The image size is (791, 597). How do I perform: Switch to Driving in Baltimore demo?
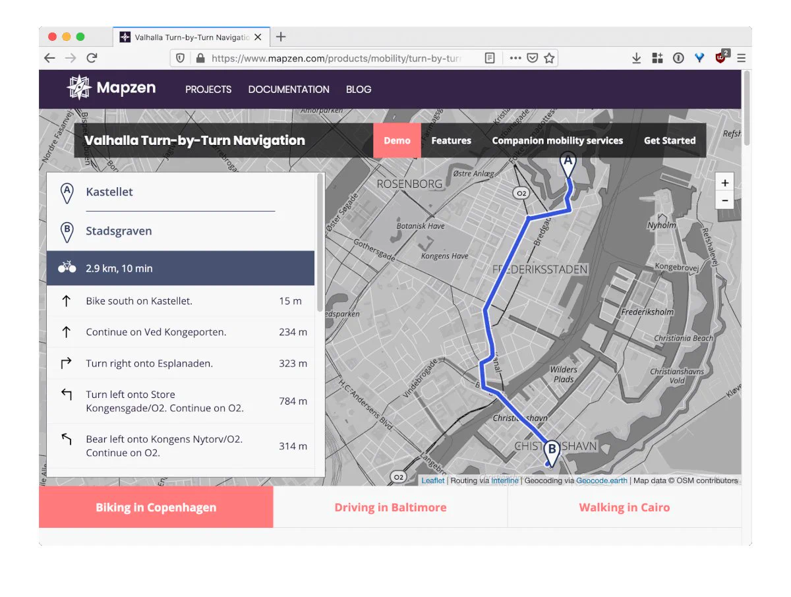coord(390,507)
